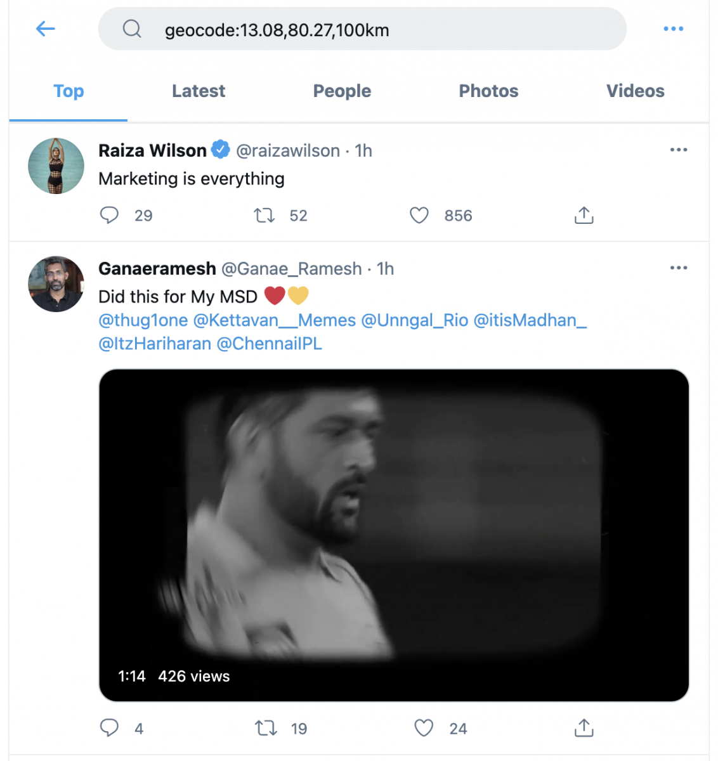Switch to the Latest tab
Screen dimensions: 718x761
coord(198,91)
